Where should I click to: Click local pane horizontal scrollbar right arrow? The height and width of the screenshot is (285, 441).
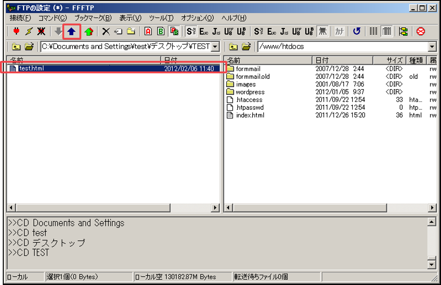[215, 208]
